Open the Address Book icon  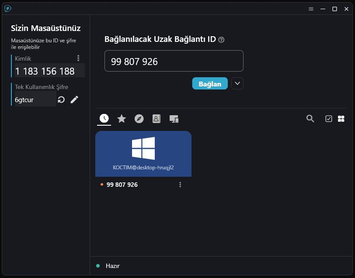tap(156, 118)
